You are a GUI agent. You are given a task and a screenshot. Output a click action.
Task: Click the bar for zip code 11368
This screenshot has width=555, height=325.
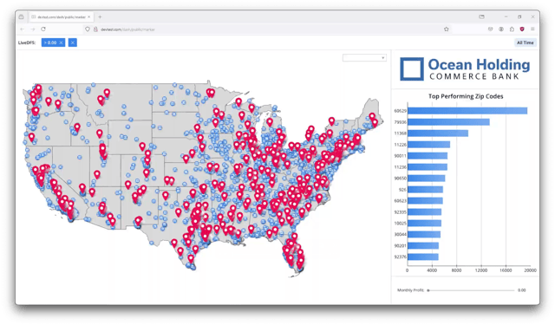coord(438,133)
